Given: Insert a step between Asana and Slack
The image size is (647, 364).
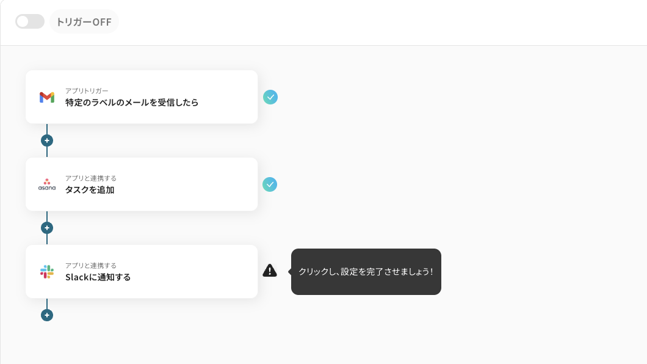Looking at the screenshot, I should (47, 228).
